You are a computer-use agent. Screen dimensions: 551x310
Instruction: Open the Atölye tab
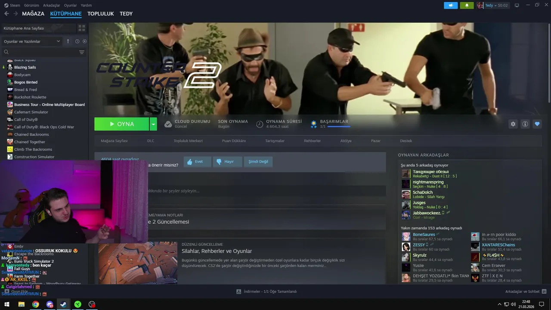tap(346, 141)
